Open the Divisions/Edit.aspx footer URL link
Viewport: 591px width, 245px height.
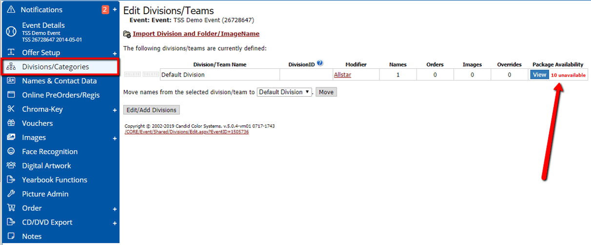pyautogui.click(x=187, y=132)
